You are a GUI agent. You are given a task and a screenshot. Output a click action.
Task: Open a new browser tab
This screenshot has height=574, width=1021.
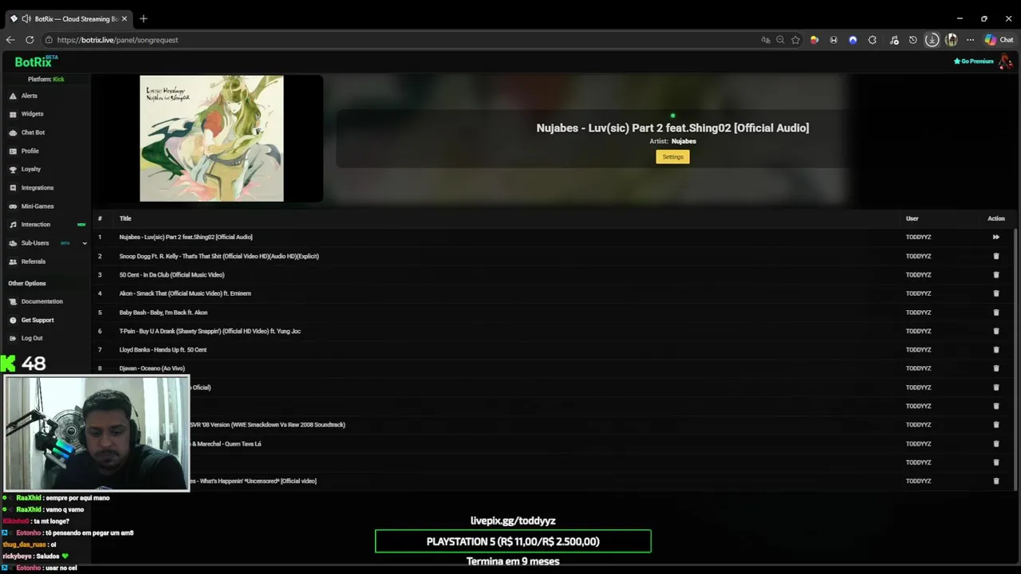(144, 18)
